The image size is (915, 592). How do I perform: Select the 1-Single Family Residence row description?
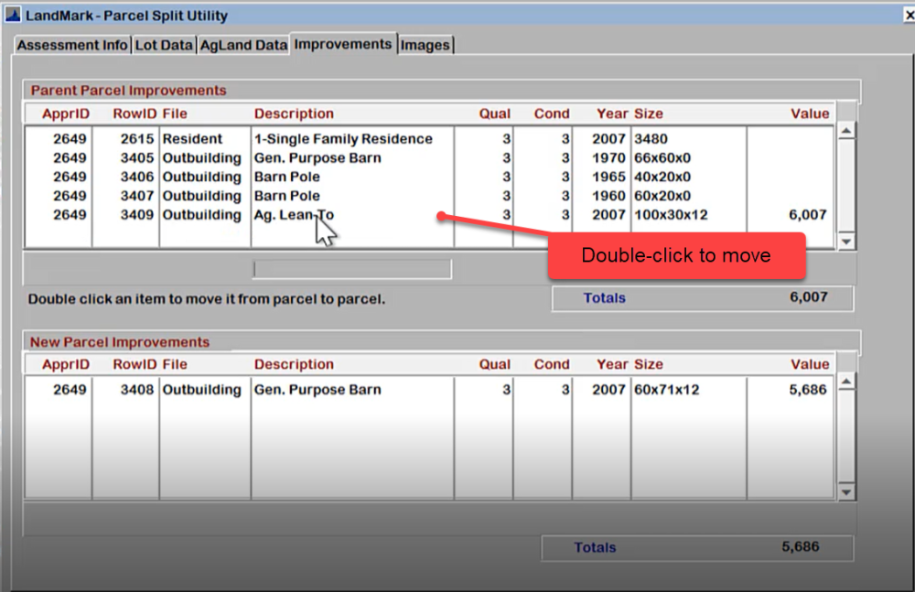tap(343, 139)
